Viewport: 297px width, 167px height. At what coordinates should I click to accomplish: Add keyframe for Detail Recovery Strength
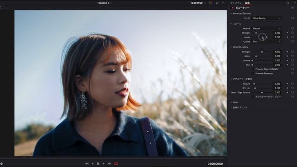287,51
